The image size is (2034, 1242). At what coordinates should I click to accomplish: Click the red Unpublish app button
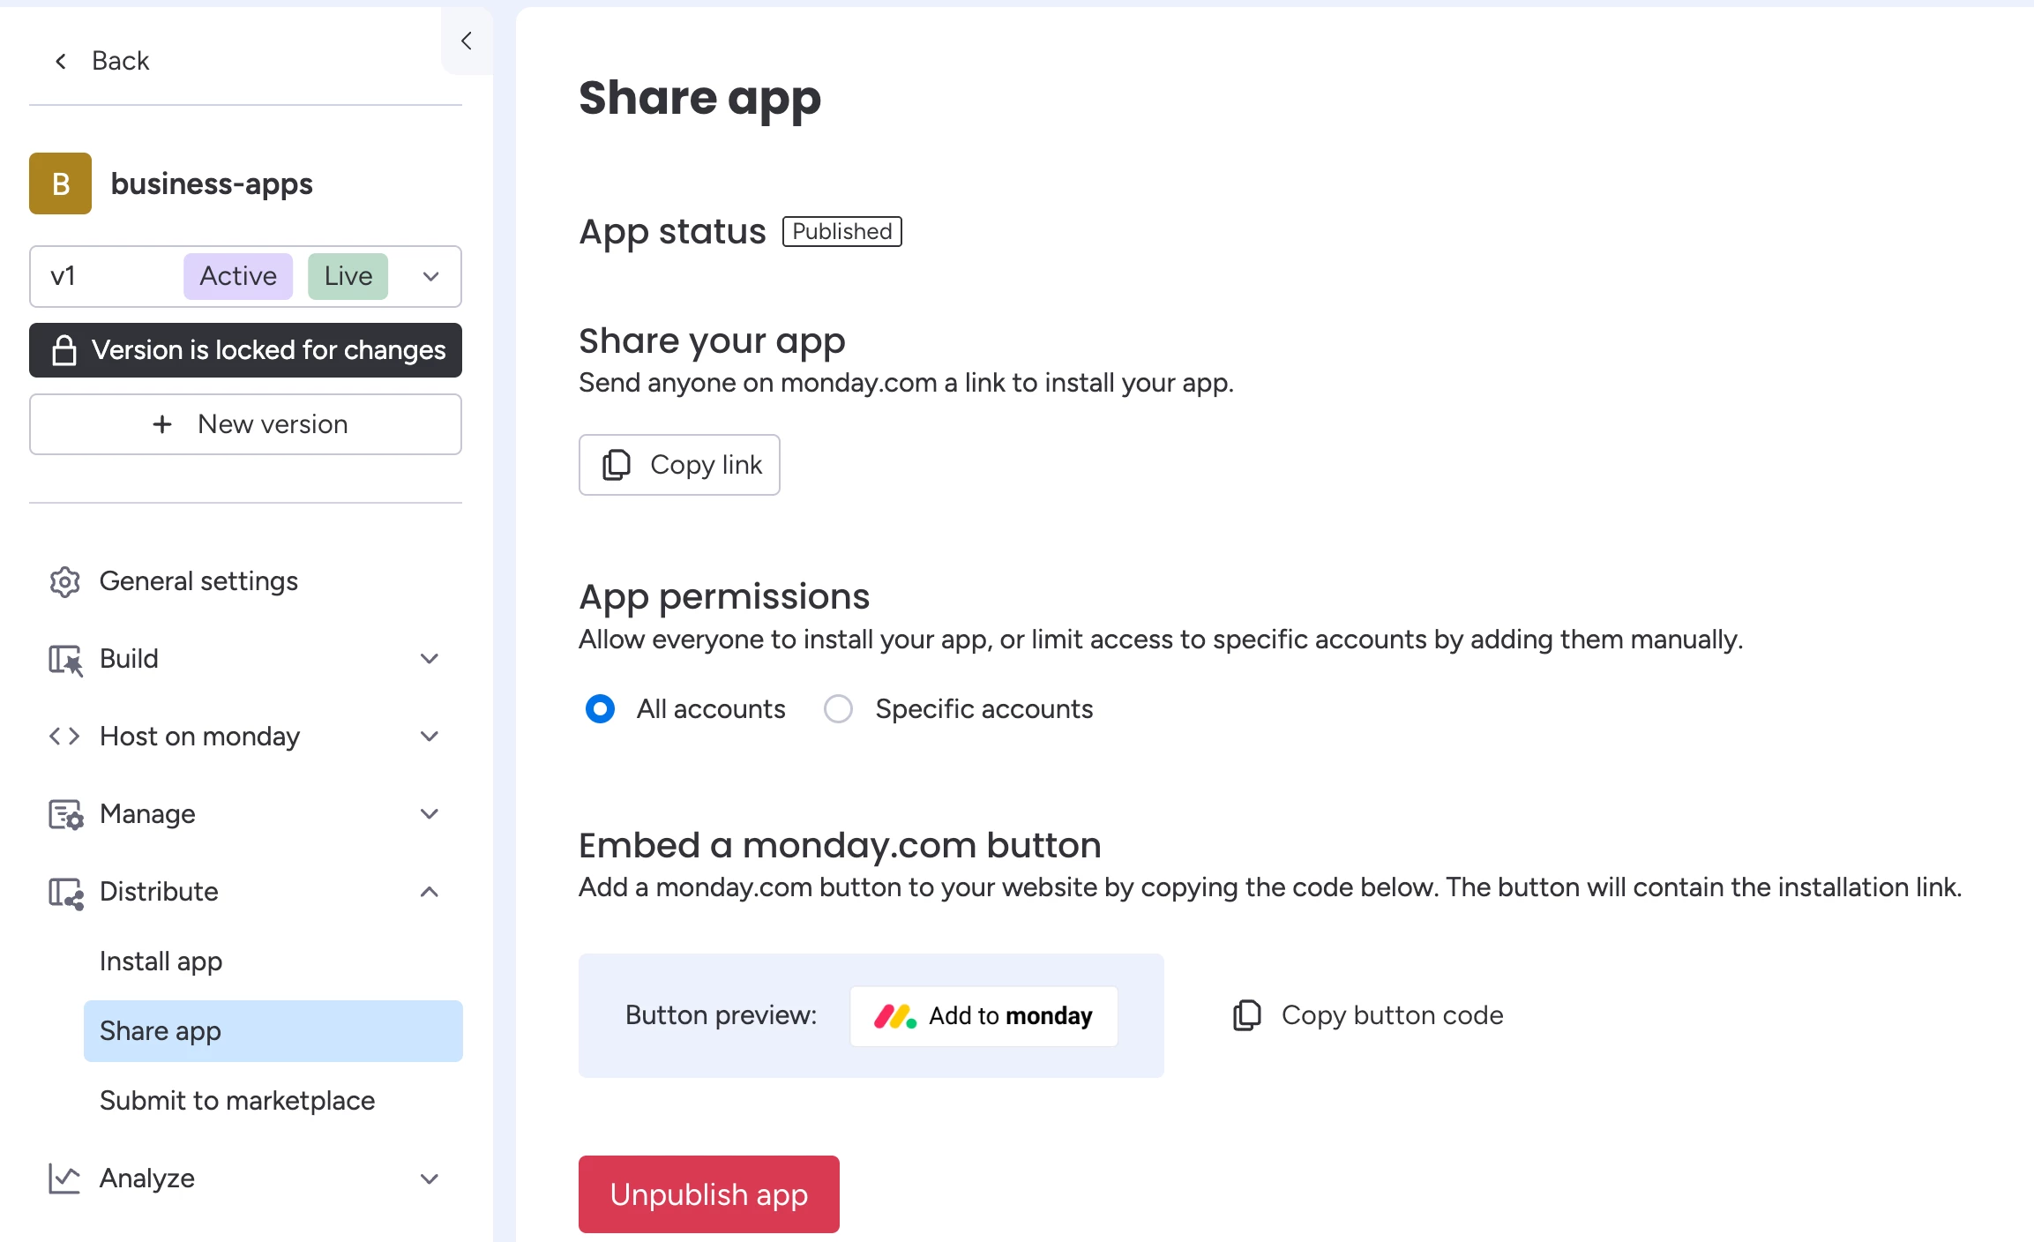pyautogui.click(x=708, y=1194)
